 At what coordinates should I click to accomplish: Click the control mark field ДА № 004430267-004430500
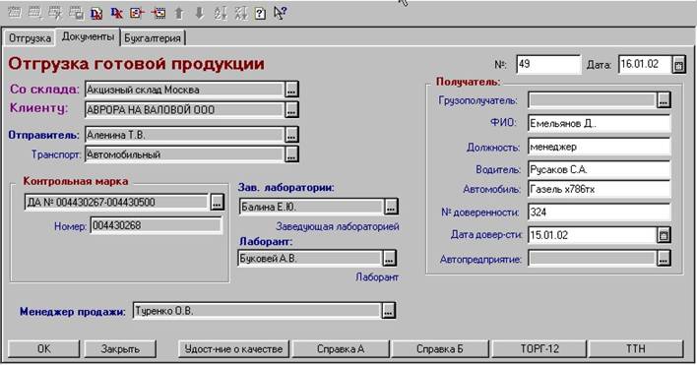pyautogui.click(x=116, y=202)
